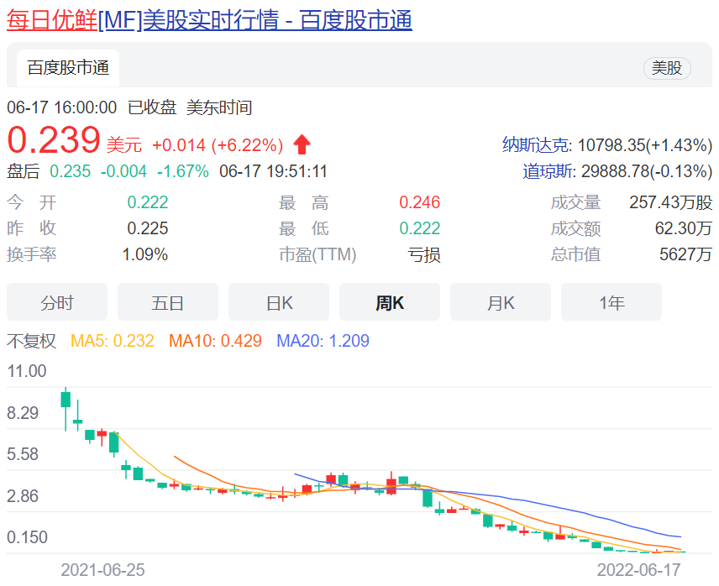Click the 不复权 label
This screenshot has height=586, width=719.
(31, 341)
